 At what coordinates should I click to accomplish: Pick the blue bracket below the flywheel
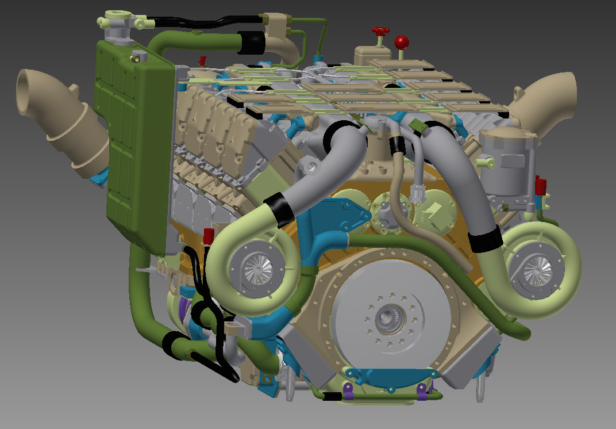(391, 377)
